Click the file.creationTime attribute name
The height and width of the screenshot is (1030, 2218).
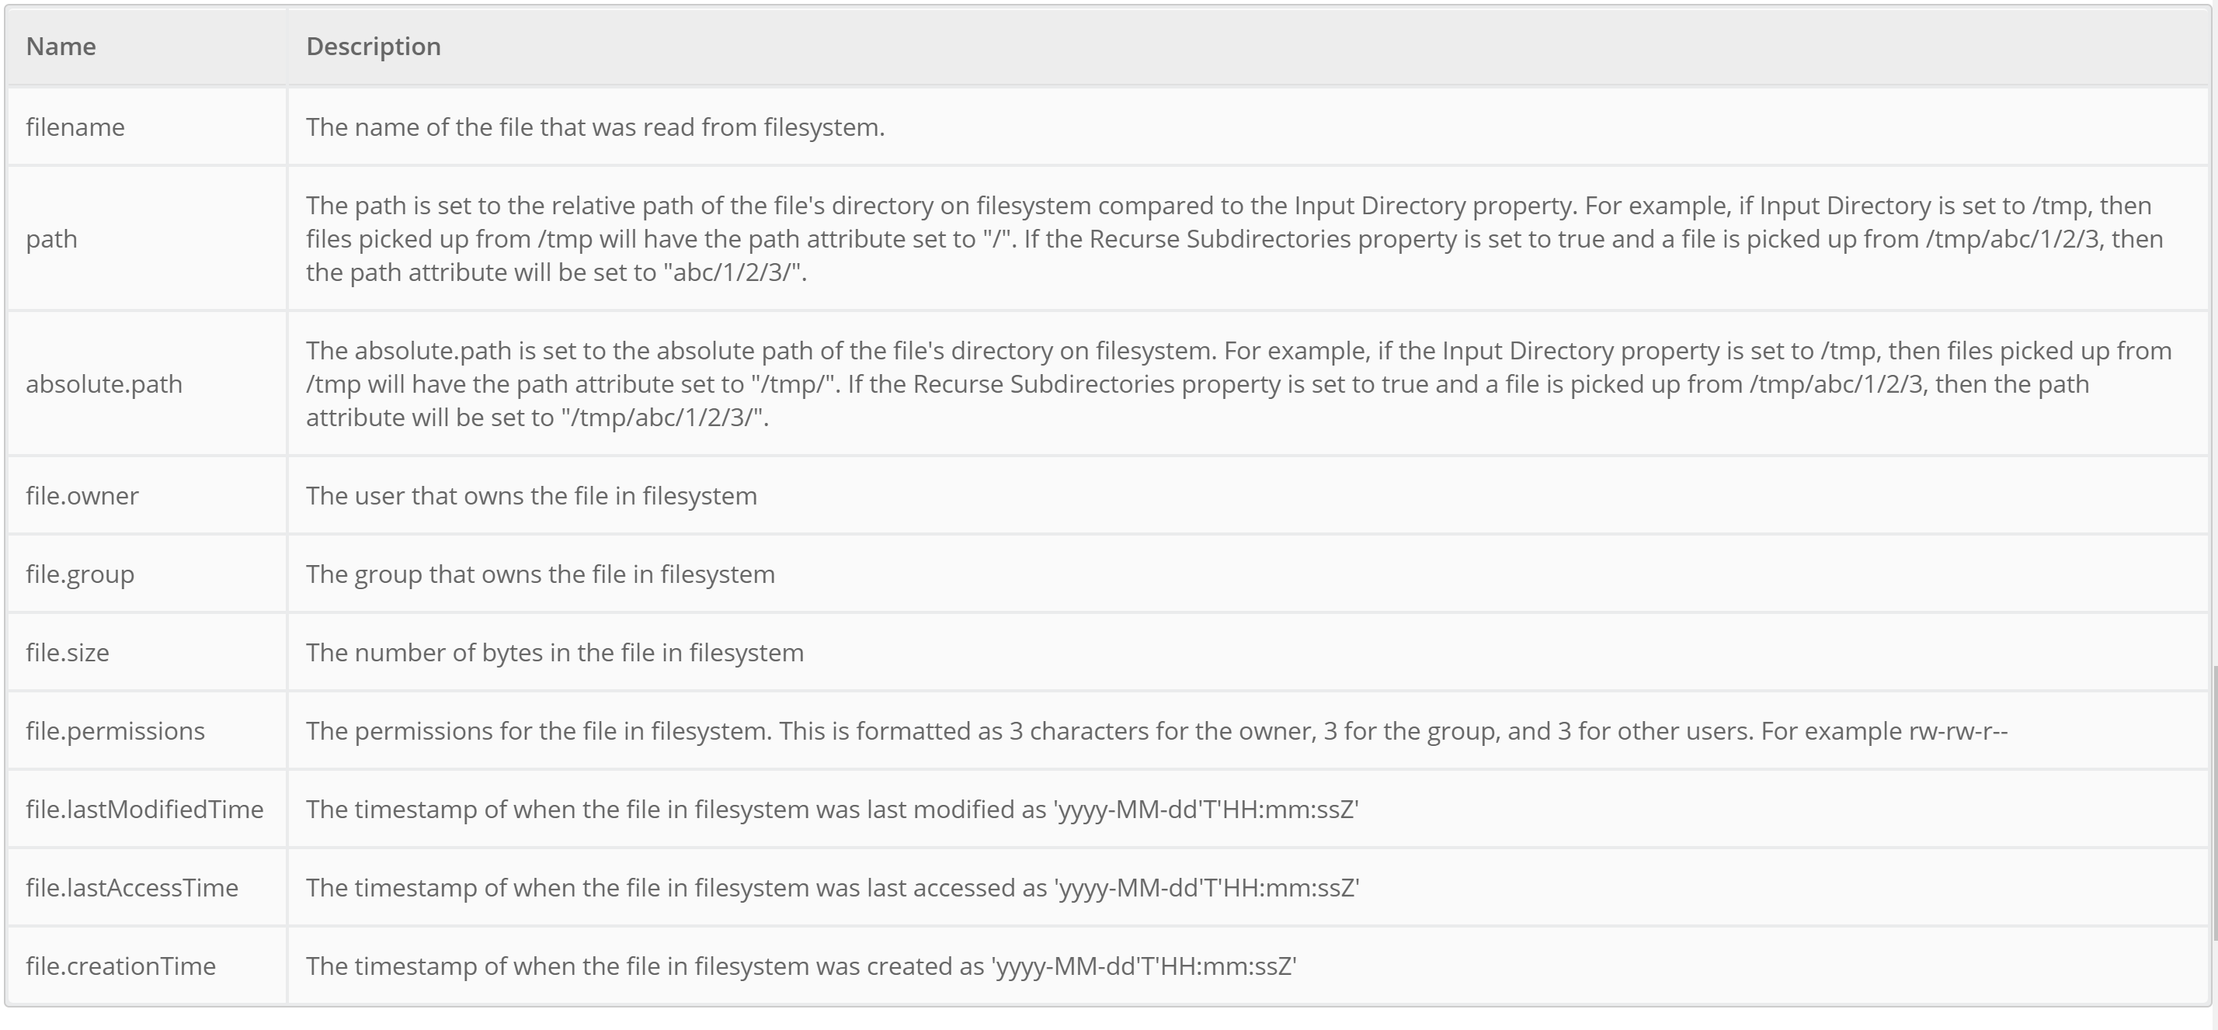[x=120, y=966]
